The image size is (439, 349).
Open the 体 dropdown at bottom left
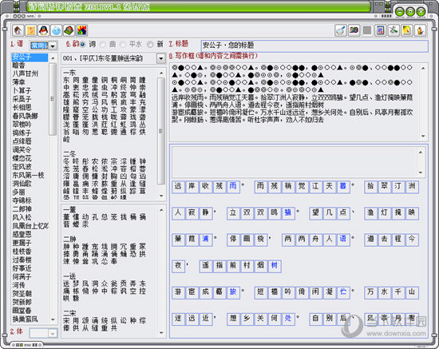coord(53,333)
